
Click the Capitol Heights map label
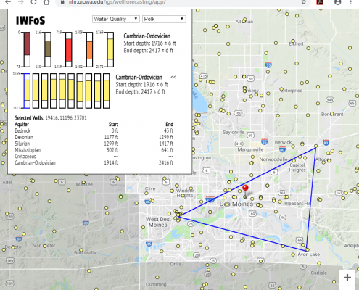click(x=297, y=167)
